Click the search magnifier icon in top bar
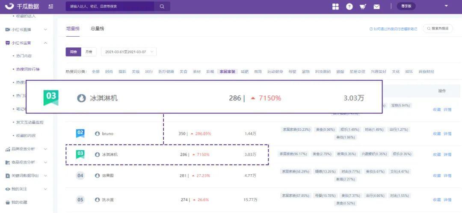This screenshot has height=213, width=462. click(162, 6)
